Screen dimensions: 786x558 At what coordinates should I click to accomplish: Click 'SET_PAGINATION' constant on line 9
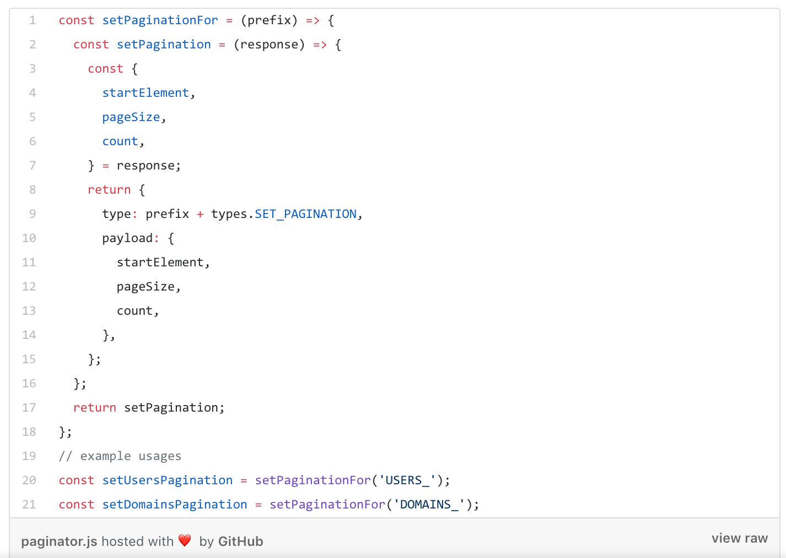point(306,214)
